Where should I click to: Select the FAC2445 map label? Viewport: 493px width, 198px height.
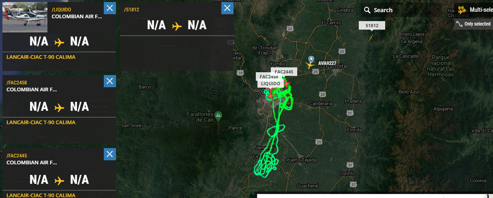284,71
